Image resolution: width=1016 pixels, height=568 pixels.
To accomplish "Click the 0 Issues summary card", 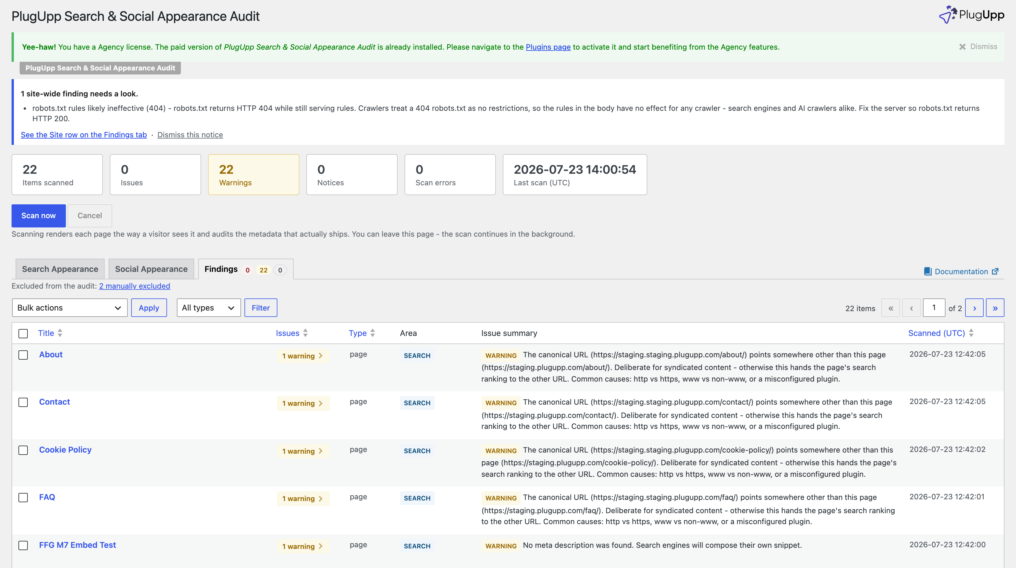I will point(155,175).
